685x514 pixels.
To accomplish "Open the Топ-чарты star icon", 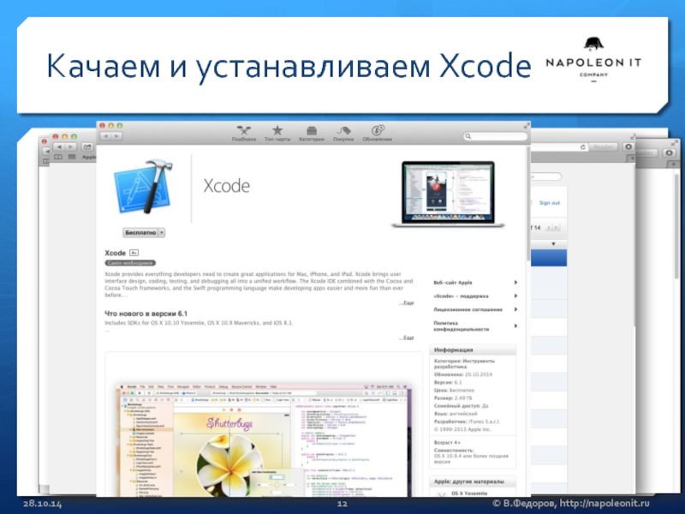I will coord(277,133).
